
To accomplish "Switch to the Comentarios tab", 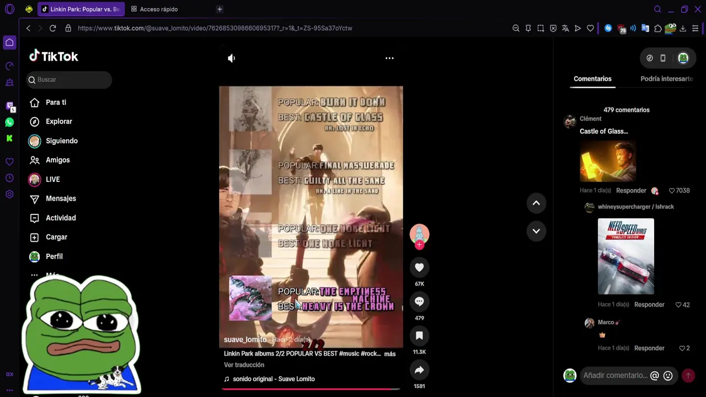I will pos(592,79).
